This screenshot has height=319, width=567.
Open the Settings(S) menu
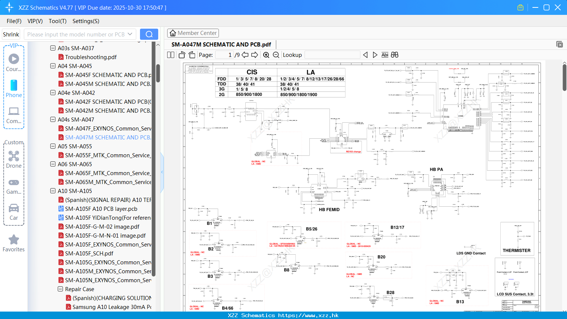click(86, 21)
